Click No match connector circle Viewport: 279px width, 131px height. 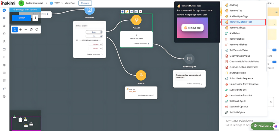101,44
